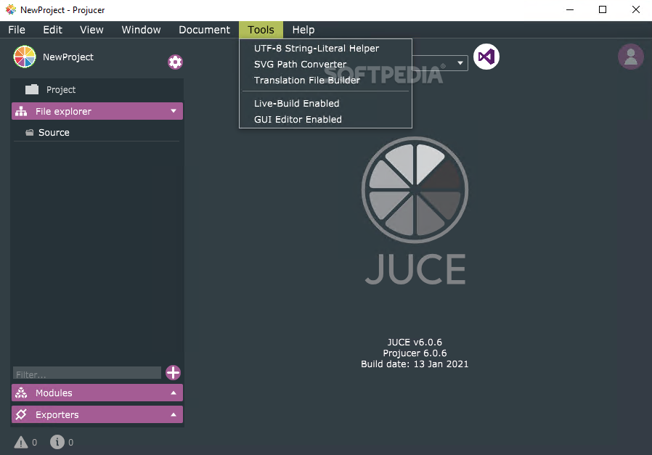Open the Edit menu
This screenshot has height=455, width=652.
click(52, 30)
